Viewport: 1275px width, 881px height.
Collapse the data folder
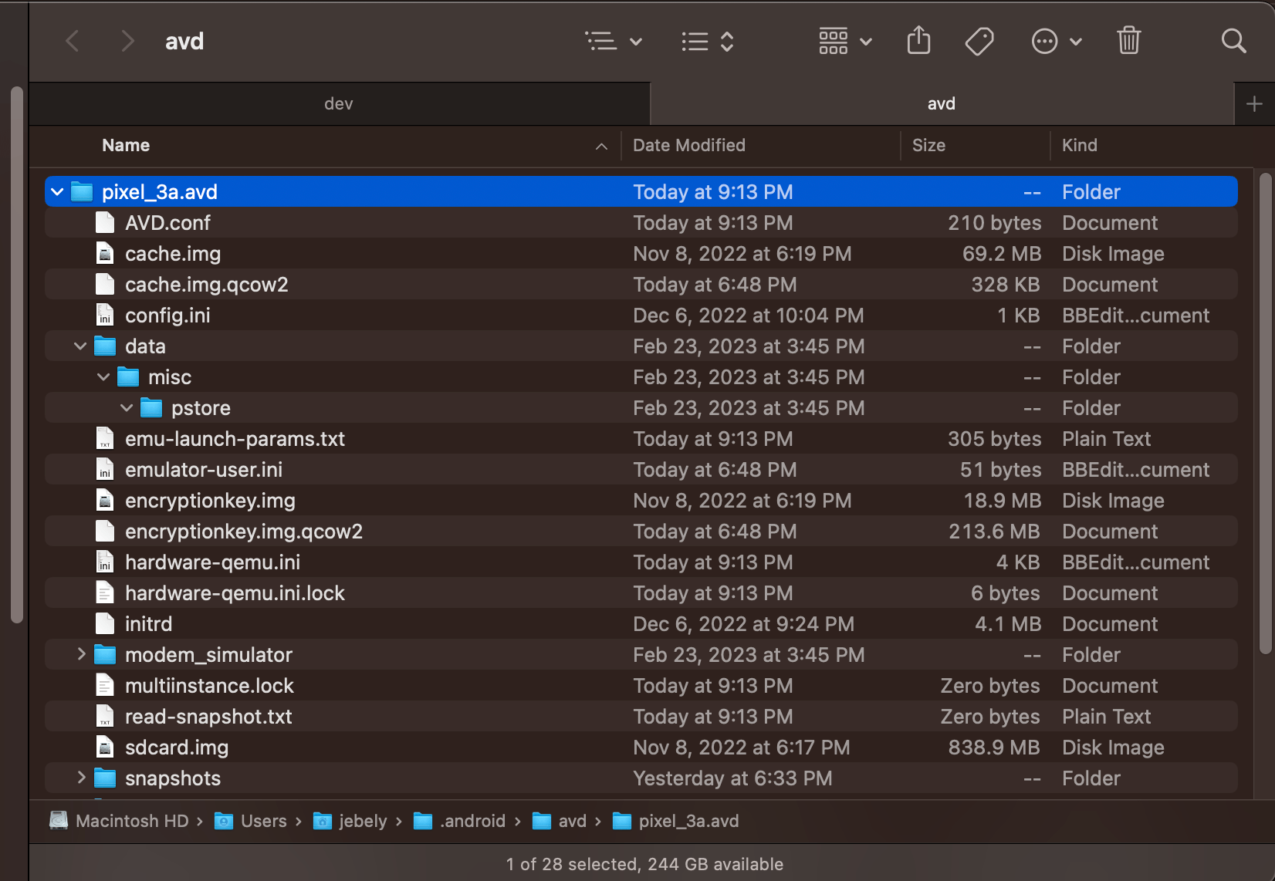point(80,346)
